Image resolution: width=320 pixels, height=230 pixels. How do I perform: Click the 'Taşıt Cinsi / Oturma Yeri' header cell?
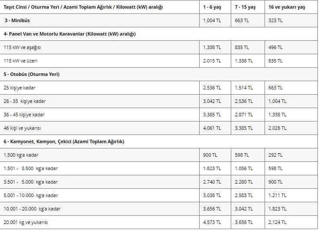100,7
